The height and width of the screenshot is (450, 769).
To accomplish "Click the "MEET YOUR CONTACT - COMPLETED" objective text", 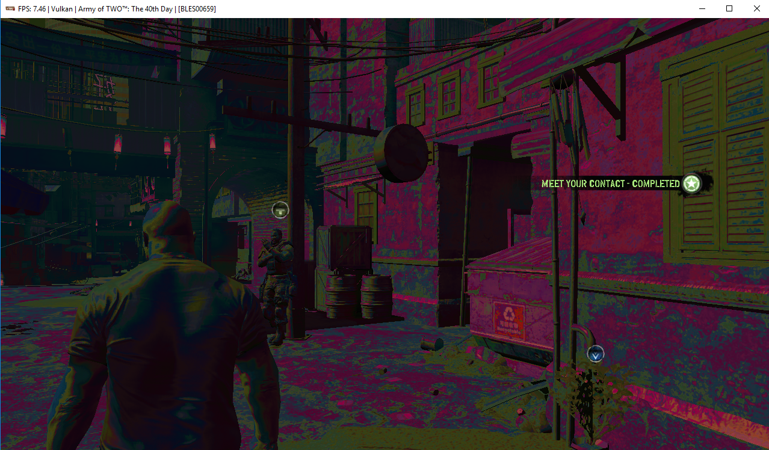I will click(x=610, y=183).
